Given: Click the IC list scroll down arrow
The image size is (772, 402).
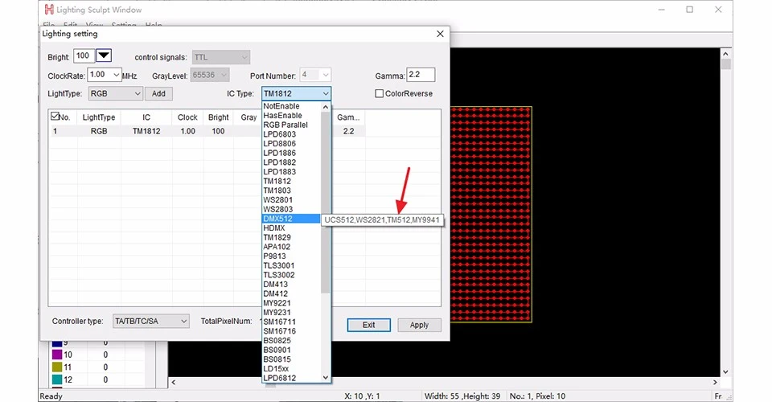Looking at the screenshot, I should pyautogui.click(x=326, y=377).
